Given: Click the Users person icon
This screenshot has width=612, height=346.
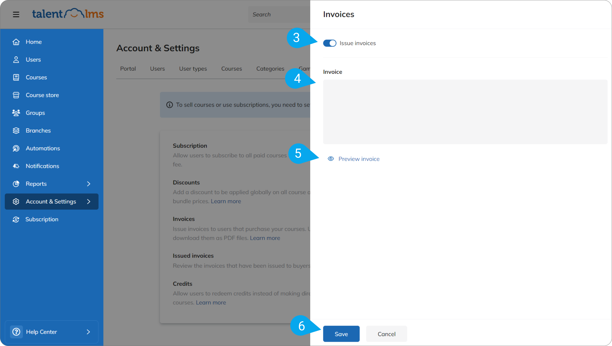Looking at the screenshot, I should pos(16,60).
